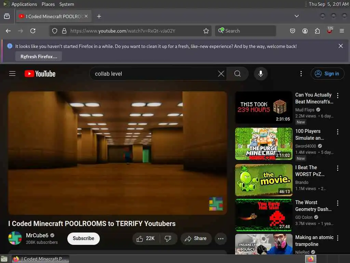Subscribe to MrCube6 channel
The width and height of the screenshot is (350, 263).
click(83, 238)
